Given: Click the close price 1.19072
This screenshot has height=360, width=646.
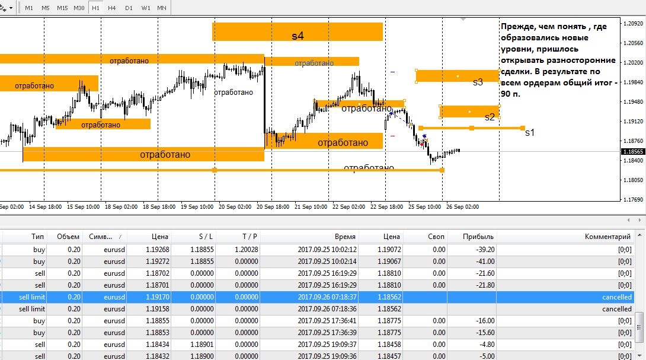Looking at the screenshot, I should tap(389, 250).
